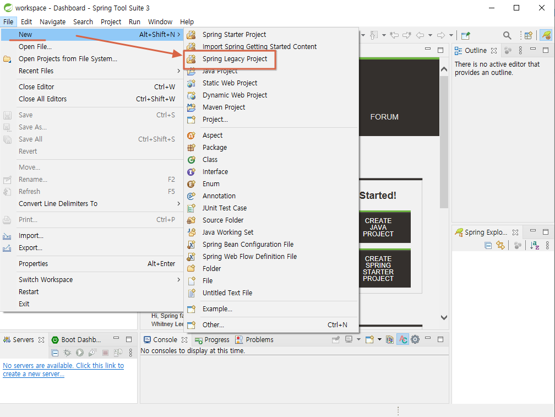The height and width of the screenshot is (417, 555).
Task: Click Previous Edit Location arrow icon
Action: pos(394,35)
